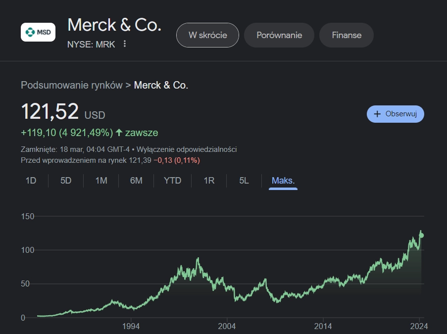Click the USD currency label
Viewport: 447px width, 334px height.
pyautogui.click(x=95, y=115)
